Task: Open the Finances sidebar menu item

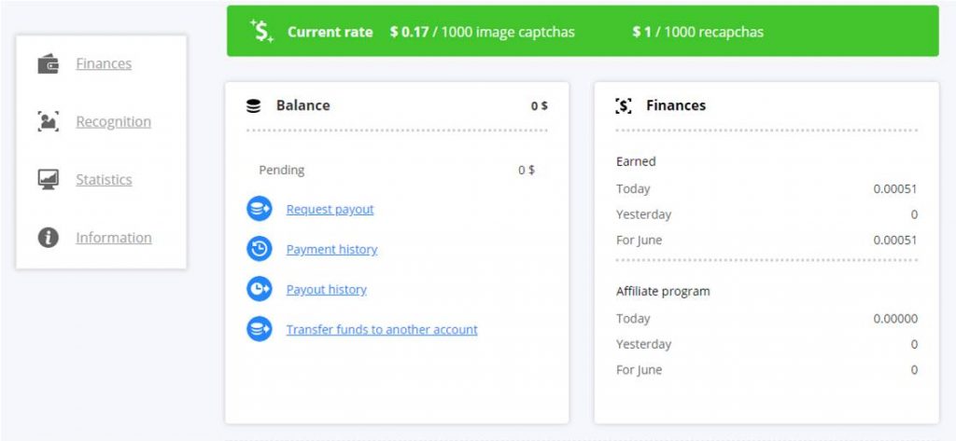Action: [104, 64]
